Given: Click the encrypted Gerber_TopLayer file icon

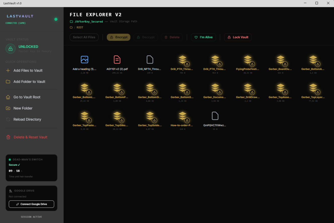Looking at the screenshot, I should point(313,88).
